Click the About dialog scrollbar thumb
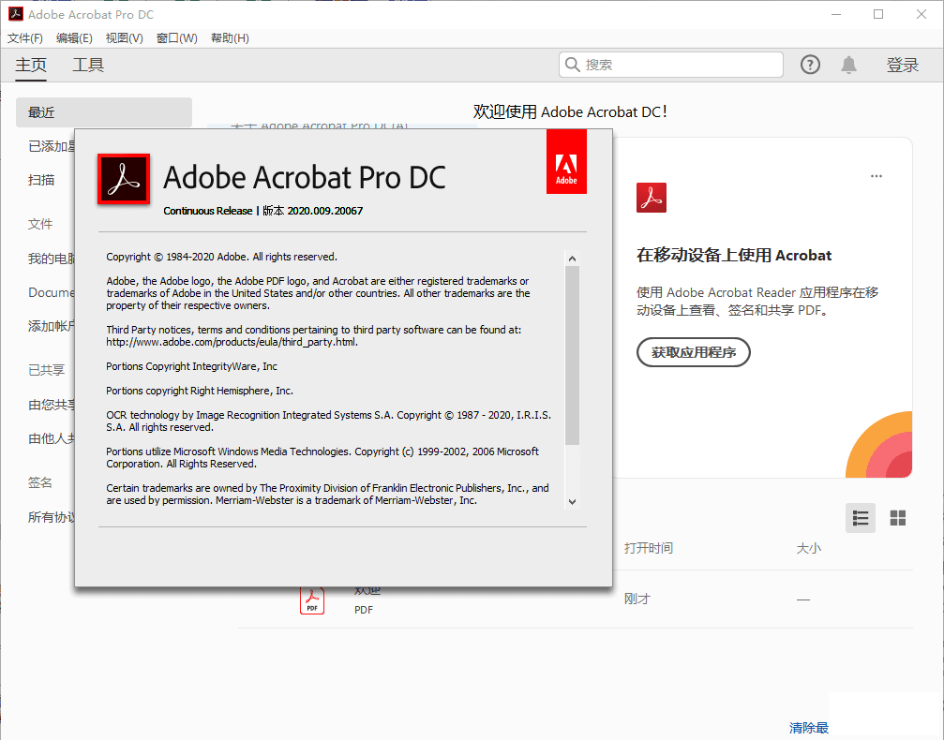944x740 pixels. pos(572,356)
